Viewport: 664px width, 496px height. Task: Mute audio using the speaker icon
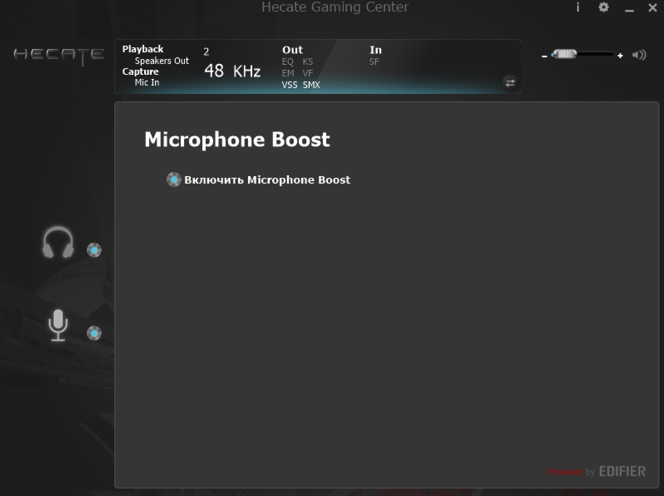click(x=639, y=55)
